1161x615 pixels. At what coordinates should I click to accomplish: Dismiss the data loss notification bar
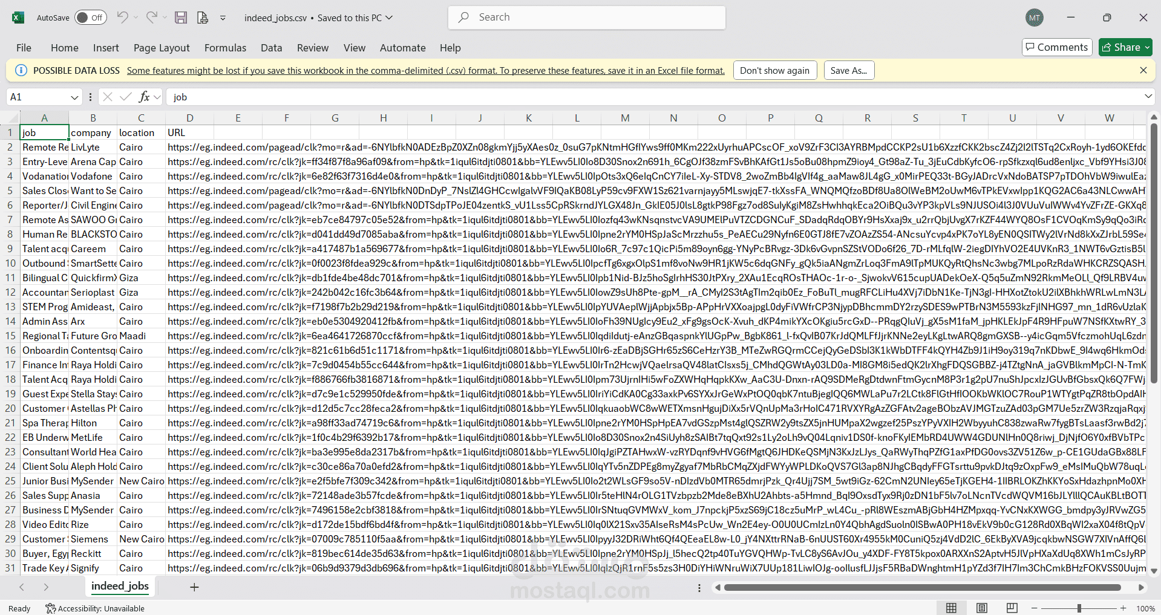tap(1143, 70)
